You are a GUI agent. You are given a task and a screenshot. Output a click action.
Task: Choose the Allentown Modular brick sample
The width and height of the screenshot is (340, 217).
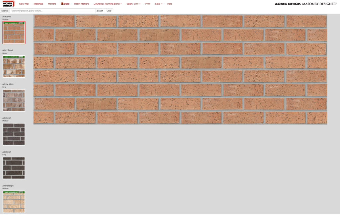pos(14,134)
